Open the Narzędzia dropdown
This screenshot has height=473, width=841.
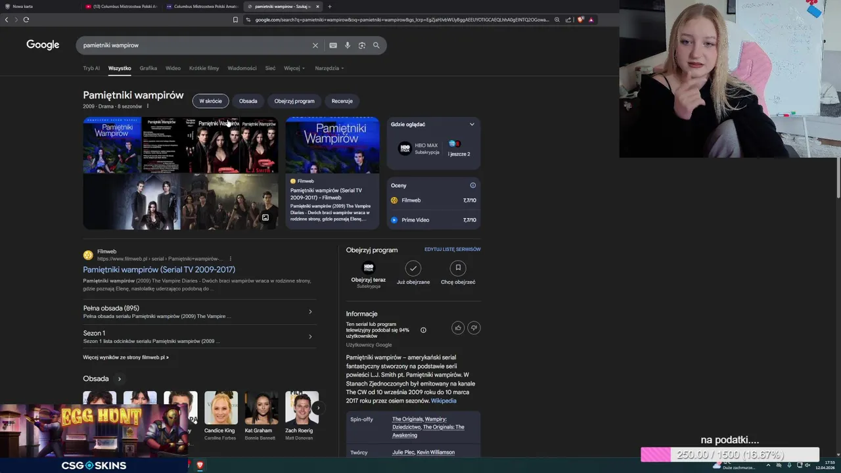[x=329, y=68]
